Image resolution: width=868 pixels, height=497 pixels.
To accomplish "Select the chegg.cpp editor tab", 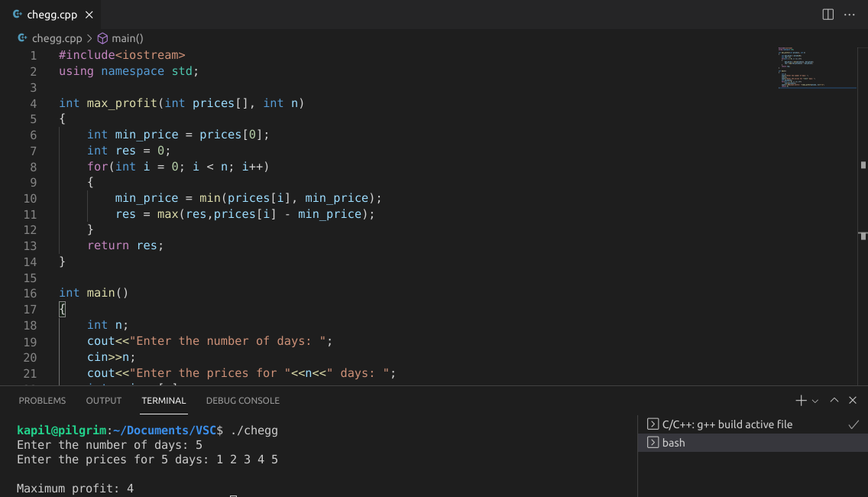I will pos(53,15).
